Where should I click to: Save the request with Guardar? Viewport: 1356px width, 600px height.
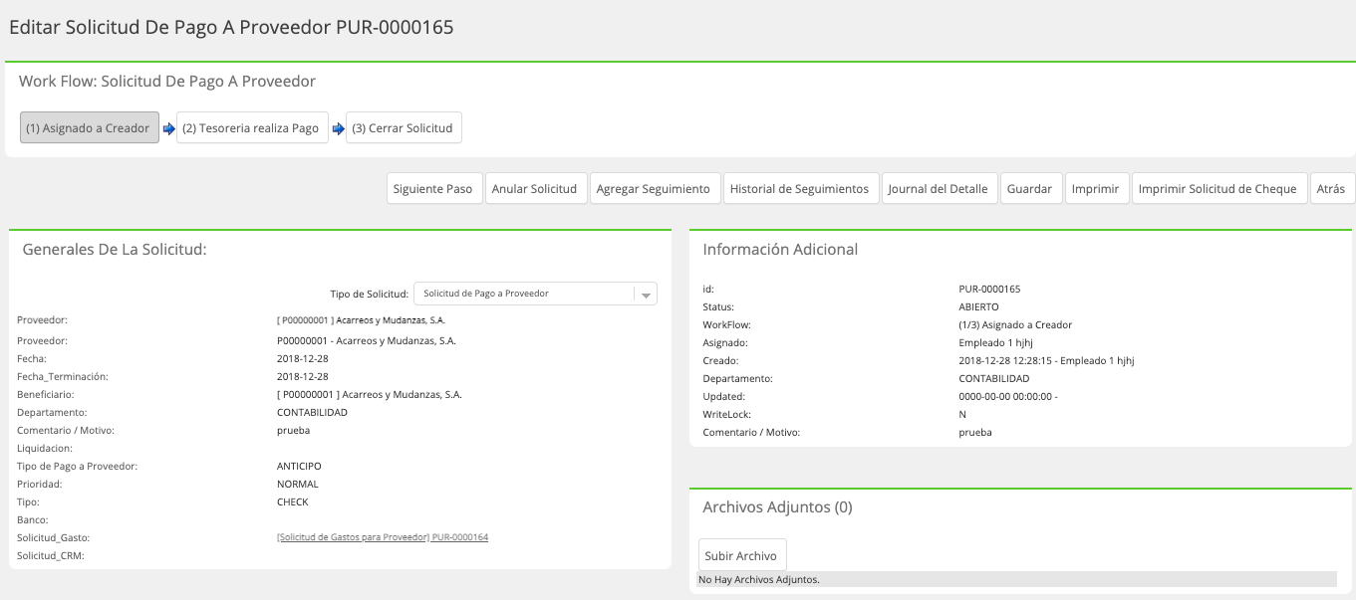pyautogui.click(x=1029, y=189)
